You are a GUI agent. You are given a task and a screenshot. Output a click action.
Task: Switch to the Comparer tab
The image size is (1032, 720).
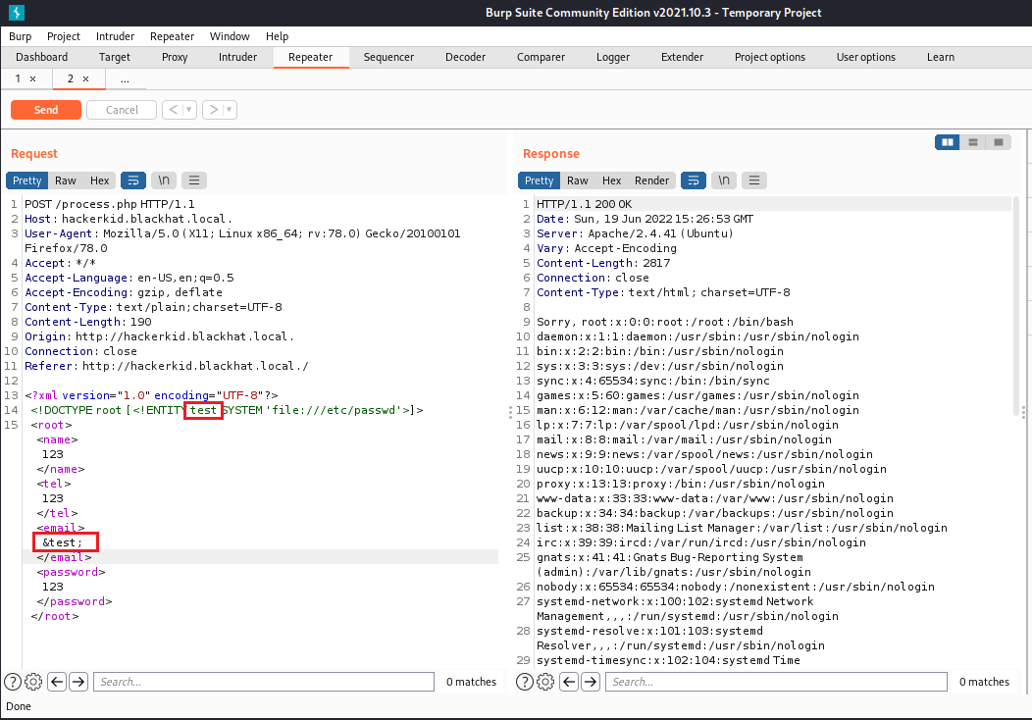541,57
